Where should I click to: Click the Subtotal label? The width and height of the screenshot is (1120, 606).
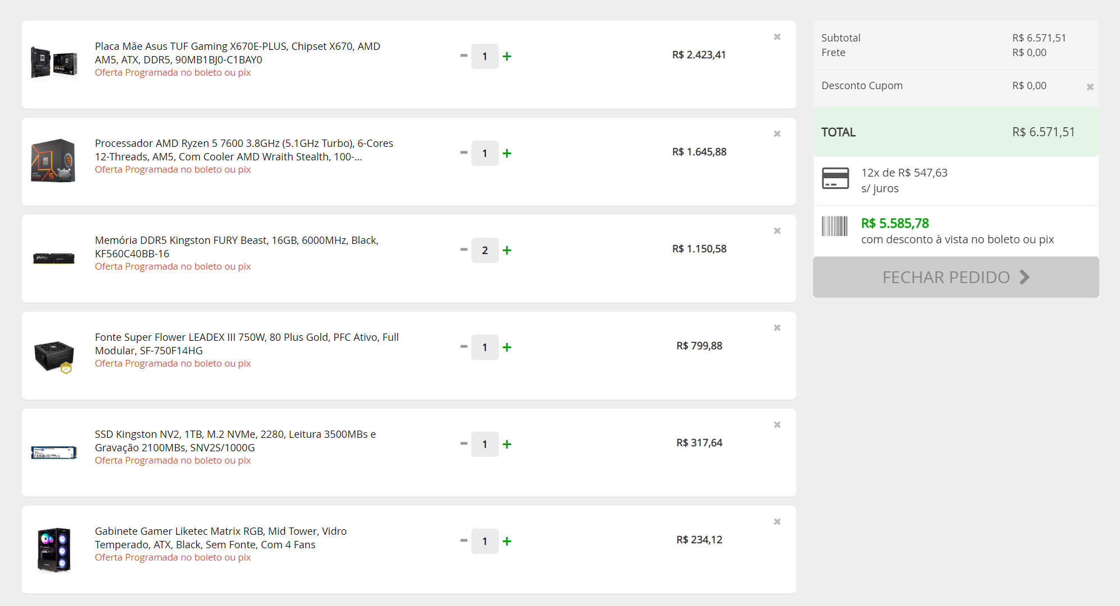click(x=841, y=38)
